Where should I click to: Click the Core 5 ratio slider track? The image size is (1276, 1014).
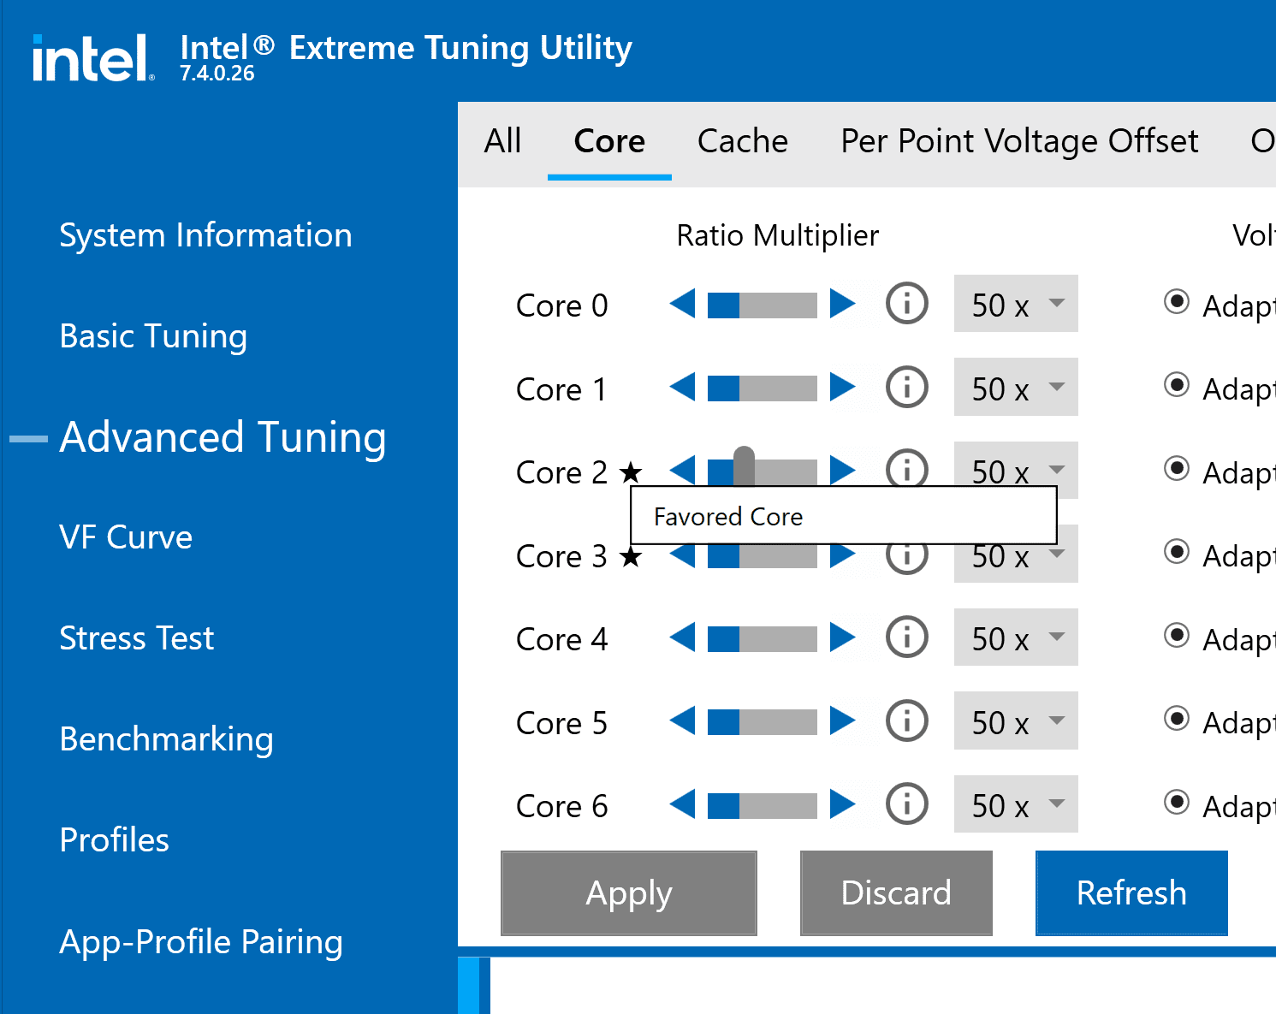pyautogui.click(x=763, y=722)
